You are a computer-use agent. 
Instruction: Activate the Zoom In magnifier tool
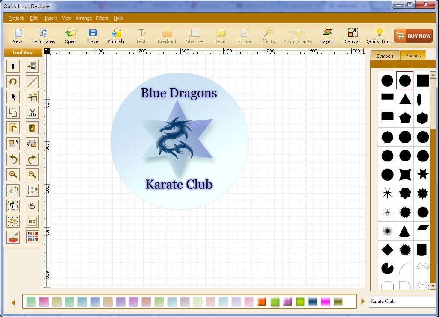[13, 174]
